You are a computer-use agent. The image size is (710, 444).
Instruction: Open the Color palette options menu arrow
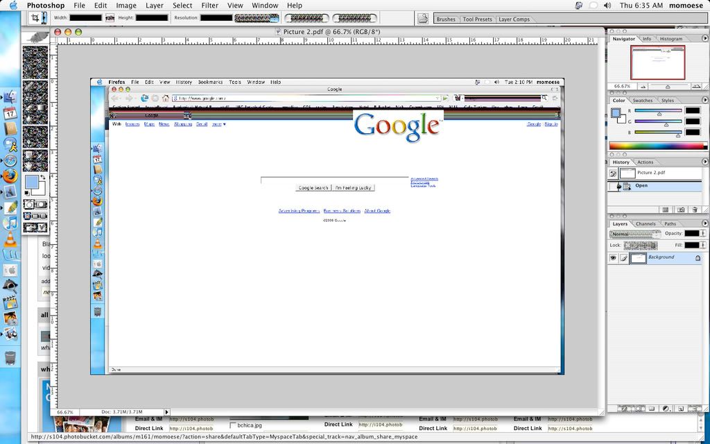point(704,100)
